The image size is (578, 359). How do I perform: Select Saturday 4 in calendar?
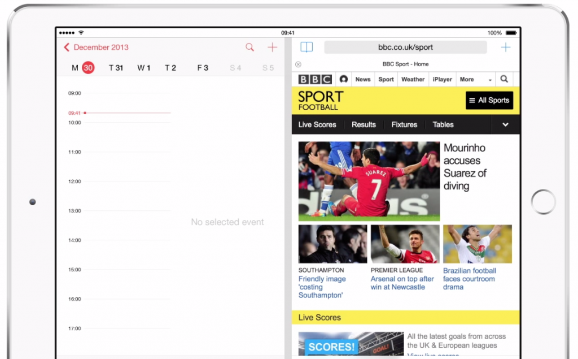tap(235, 68)
